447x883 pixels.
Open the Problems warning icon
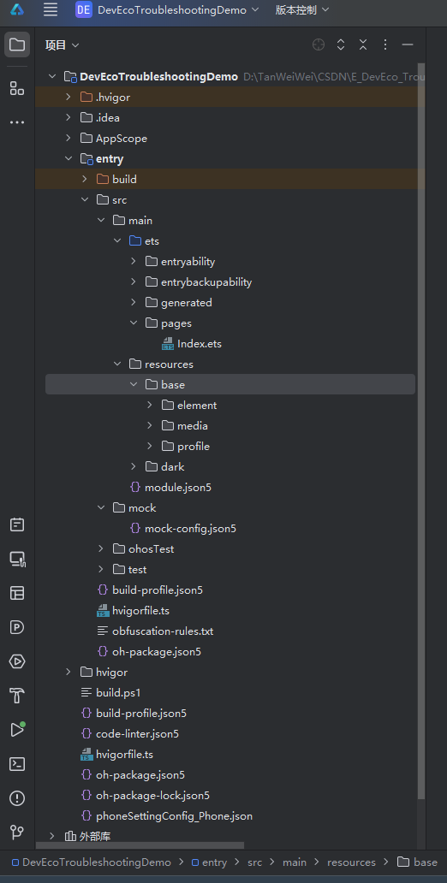(x=17, y=798)
